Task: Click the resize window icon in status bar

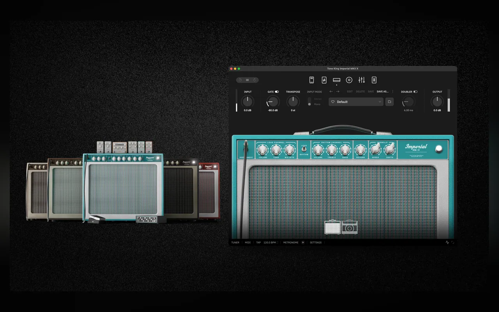Action: coord(453,242)
